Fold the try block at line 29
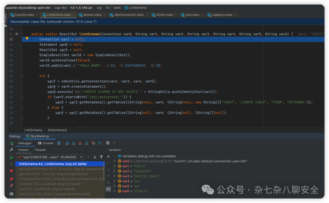The width and height of the screenshot is (329, 203). click(x=22, y=76)
